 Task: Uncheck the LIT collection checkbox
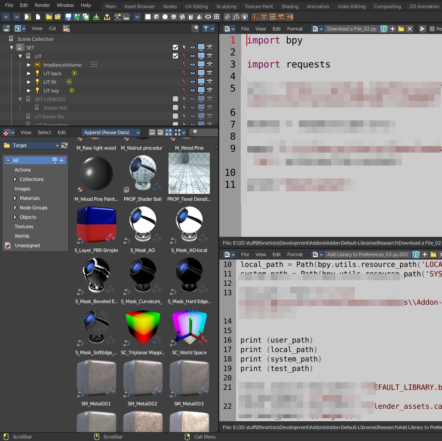(175, 56)
